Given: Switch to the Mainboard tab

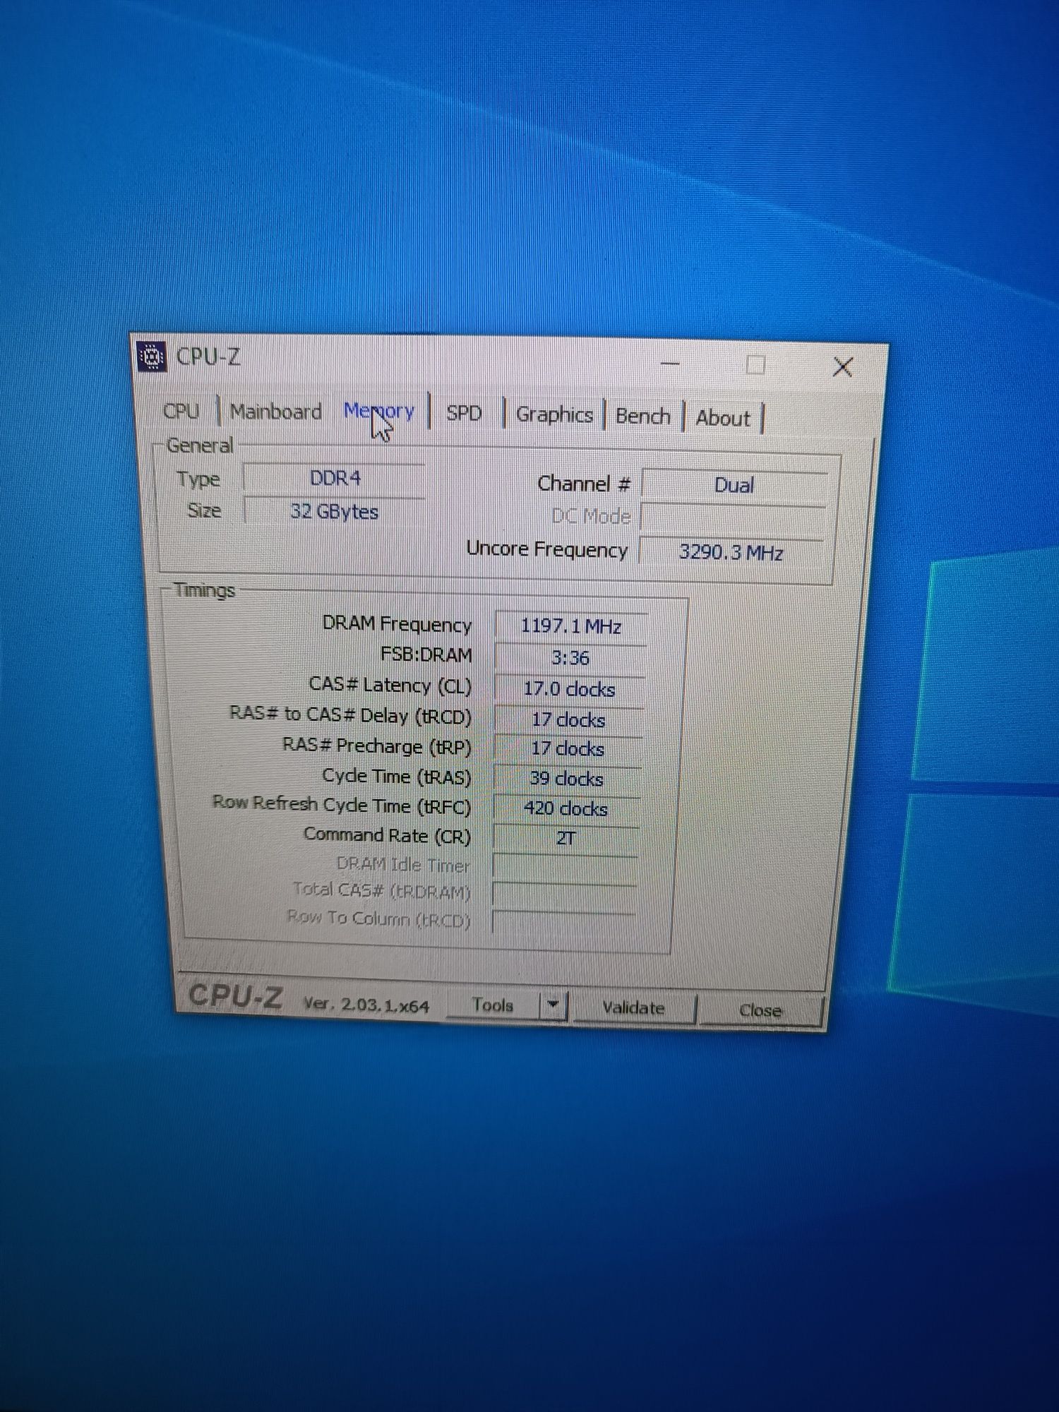Looking at the screenshot, I should click(x=276, y=411).
